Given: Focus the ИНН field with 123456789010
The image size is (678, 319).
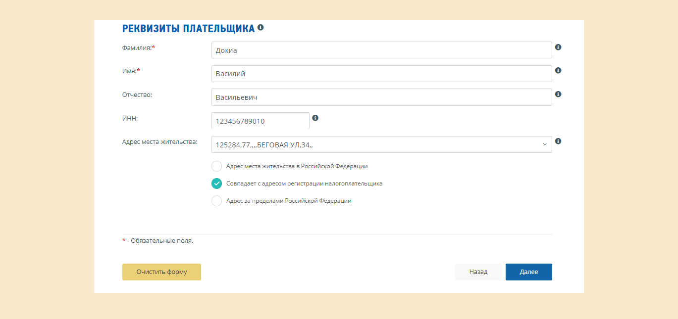Looking at the screenshot, I should [x=260, y=121].
